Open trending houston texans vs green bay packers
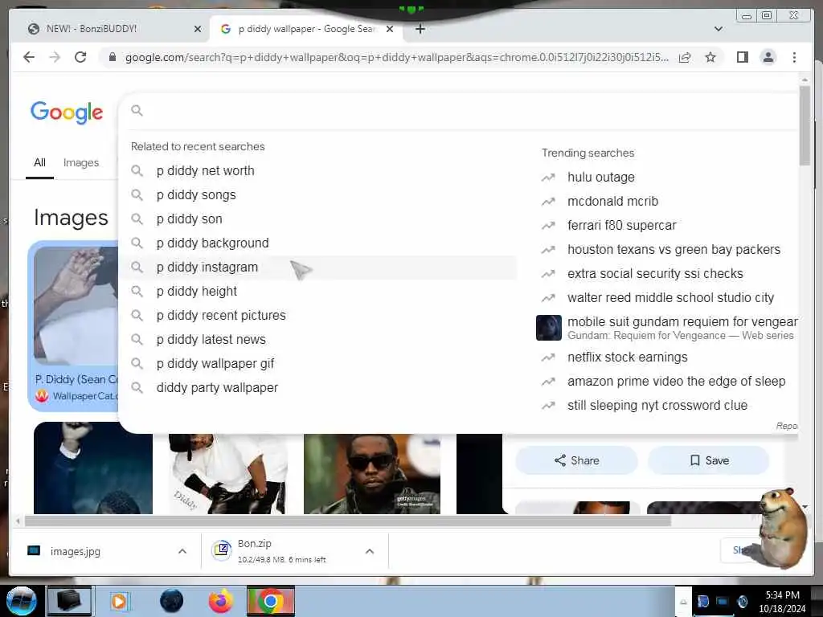 (674, 250)
